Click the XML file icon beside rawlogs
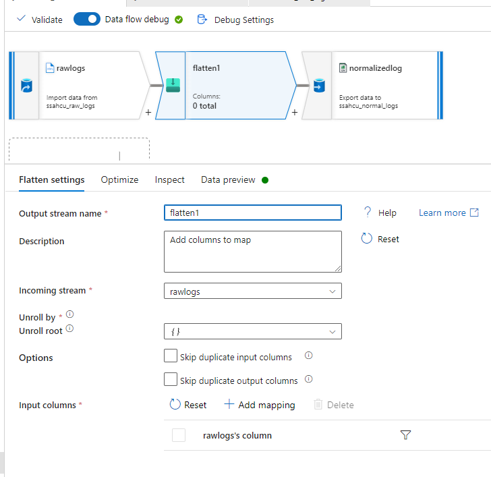This screenshot has height=477, width=491. 50,67
